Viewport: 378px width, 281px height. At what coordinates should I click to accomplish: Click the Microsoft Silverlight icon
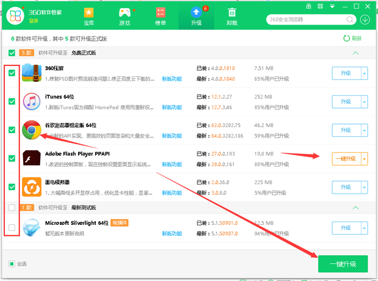[x=32, y=227]
